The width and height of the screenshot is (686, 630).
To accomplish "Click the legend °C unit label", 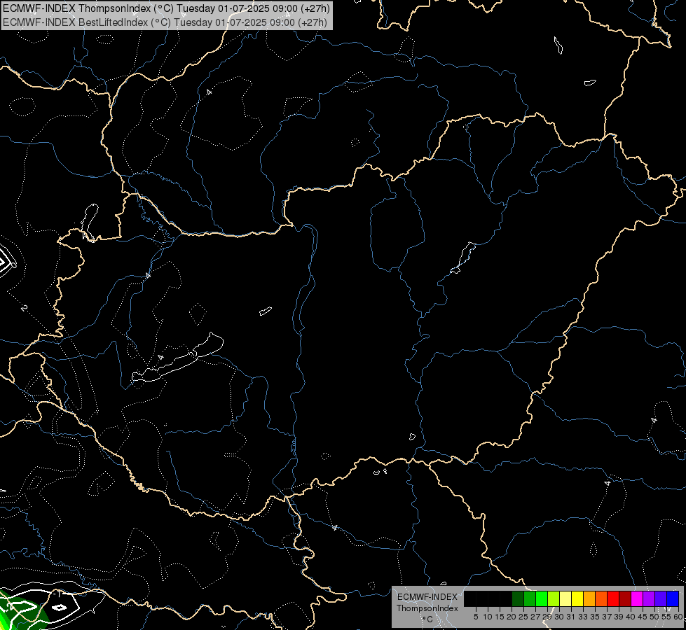I will [428, 619].
